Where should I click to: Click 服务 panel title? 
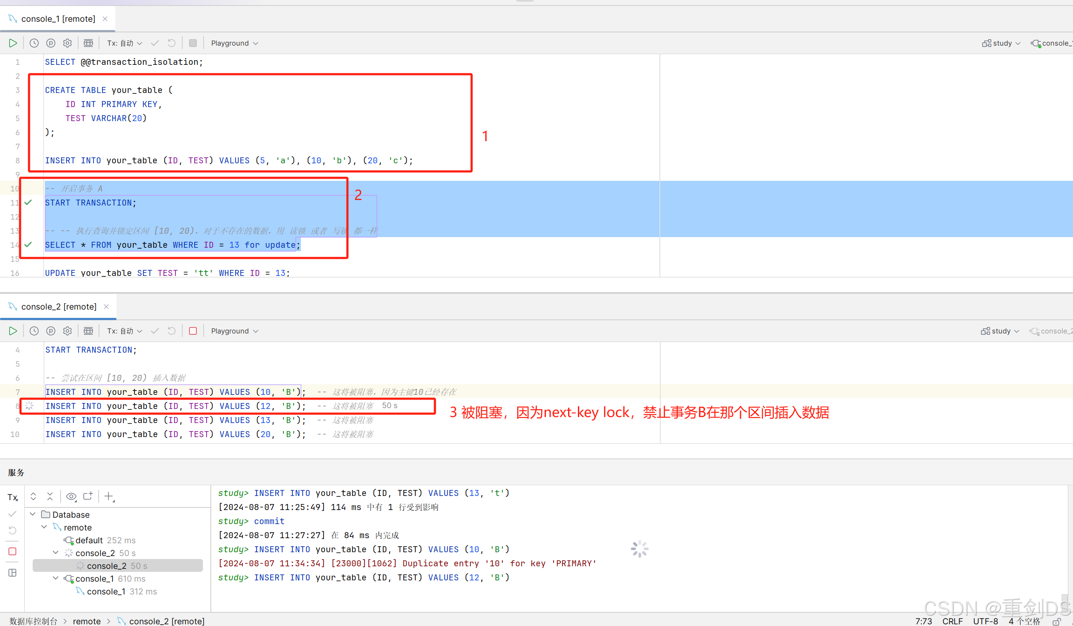(16, 472)
